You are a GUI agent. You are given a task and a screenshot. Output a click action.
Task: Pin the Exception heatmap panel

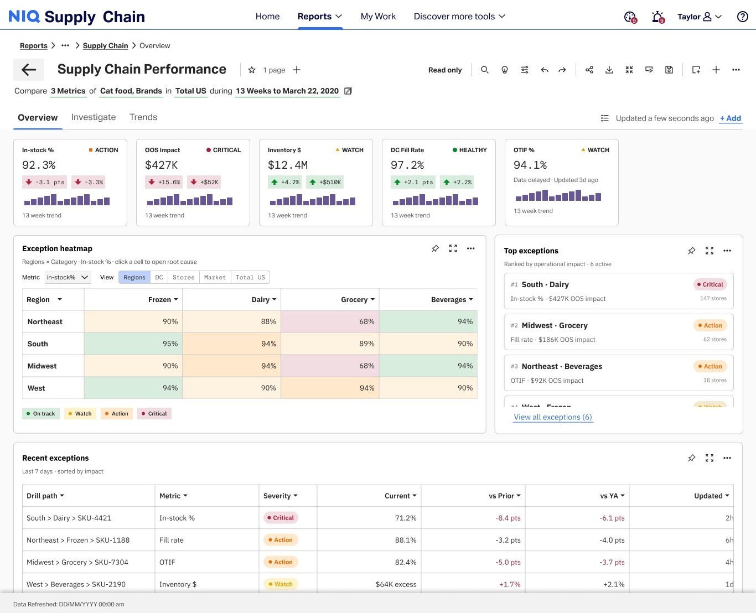click(x=436, y=248)
